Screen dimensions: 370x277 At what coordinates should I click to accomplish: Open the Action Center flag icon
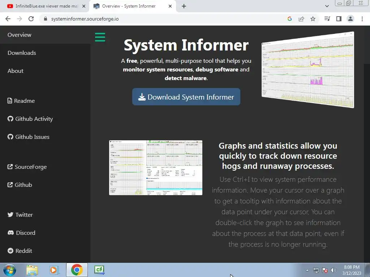pos(325,270)
